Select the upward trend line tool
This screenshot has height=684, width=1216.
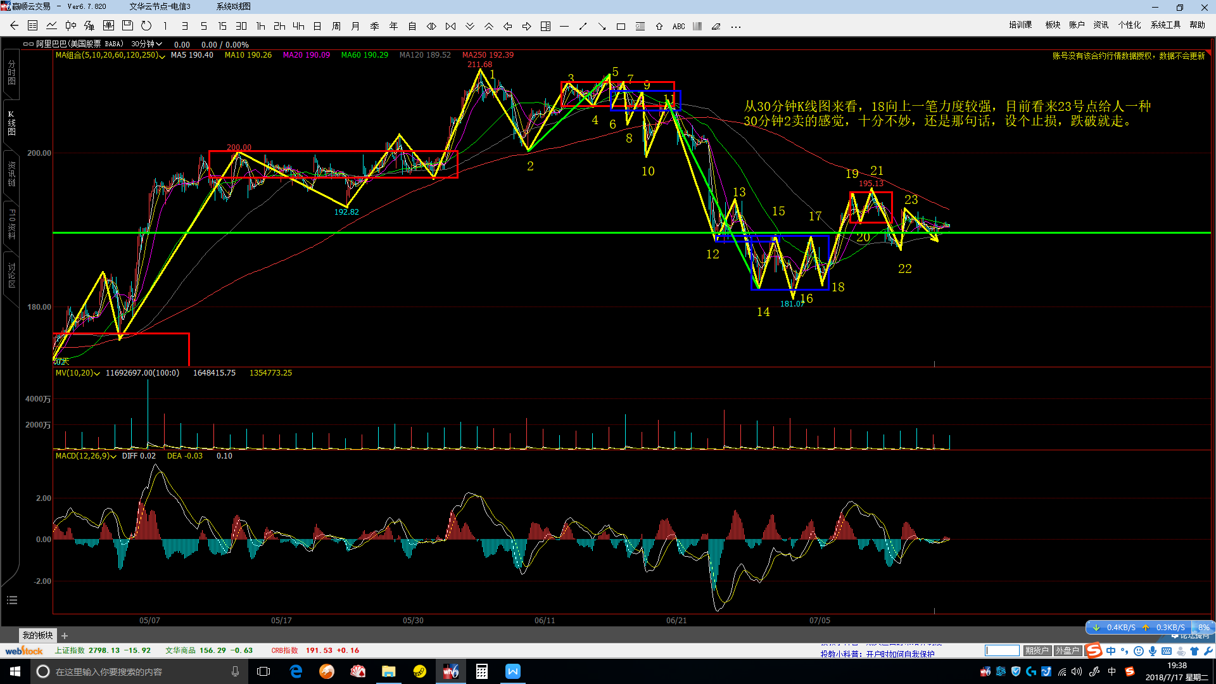583,26
